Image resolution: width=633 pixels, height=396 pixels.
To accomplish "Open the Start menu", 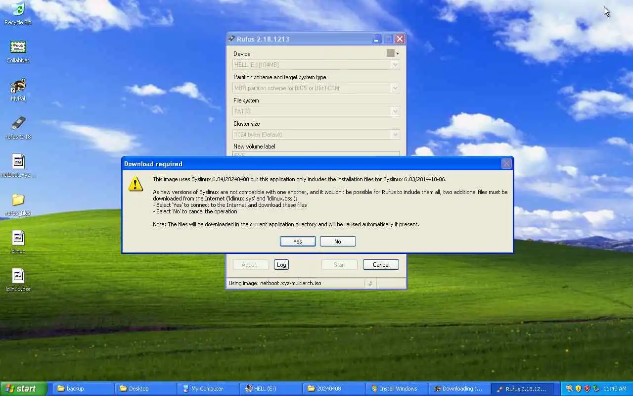I will [x=23, y=389].
